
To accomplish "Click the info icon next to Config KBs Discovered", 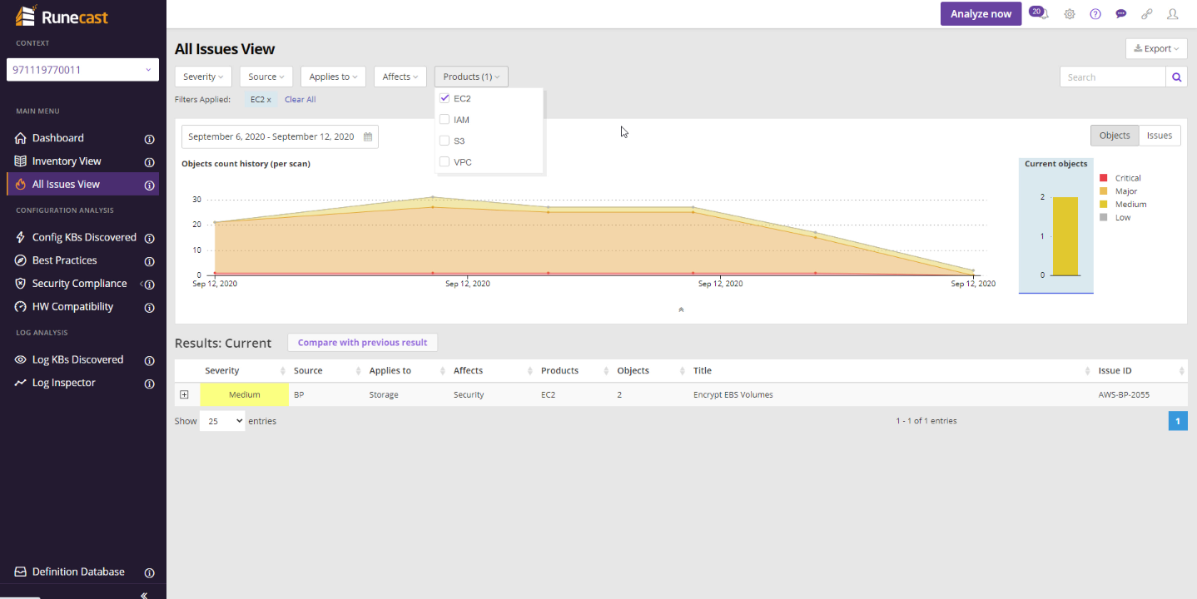I will [x=150, y=238].
